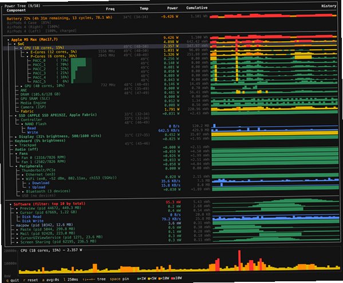Select the SSD Controller row
The height and width of the screenshot is (283, 343).
point(31,120)
